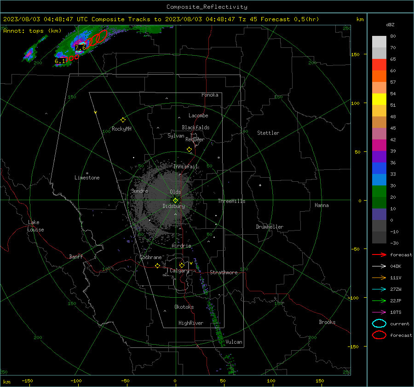Click the Vulcan city label
414x387 pixels.
coord(234,342)
